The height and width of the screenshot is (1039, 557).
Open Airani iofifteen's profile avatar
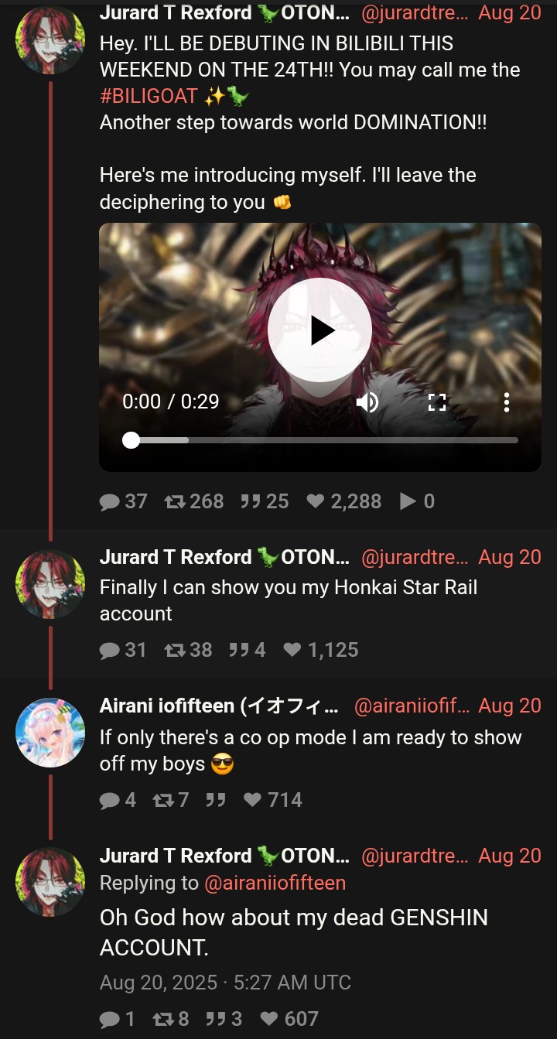tap(50, 733)
